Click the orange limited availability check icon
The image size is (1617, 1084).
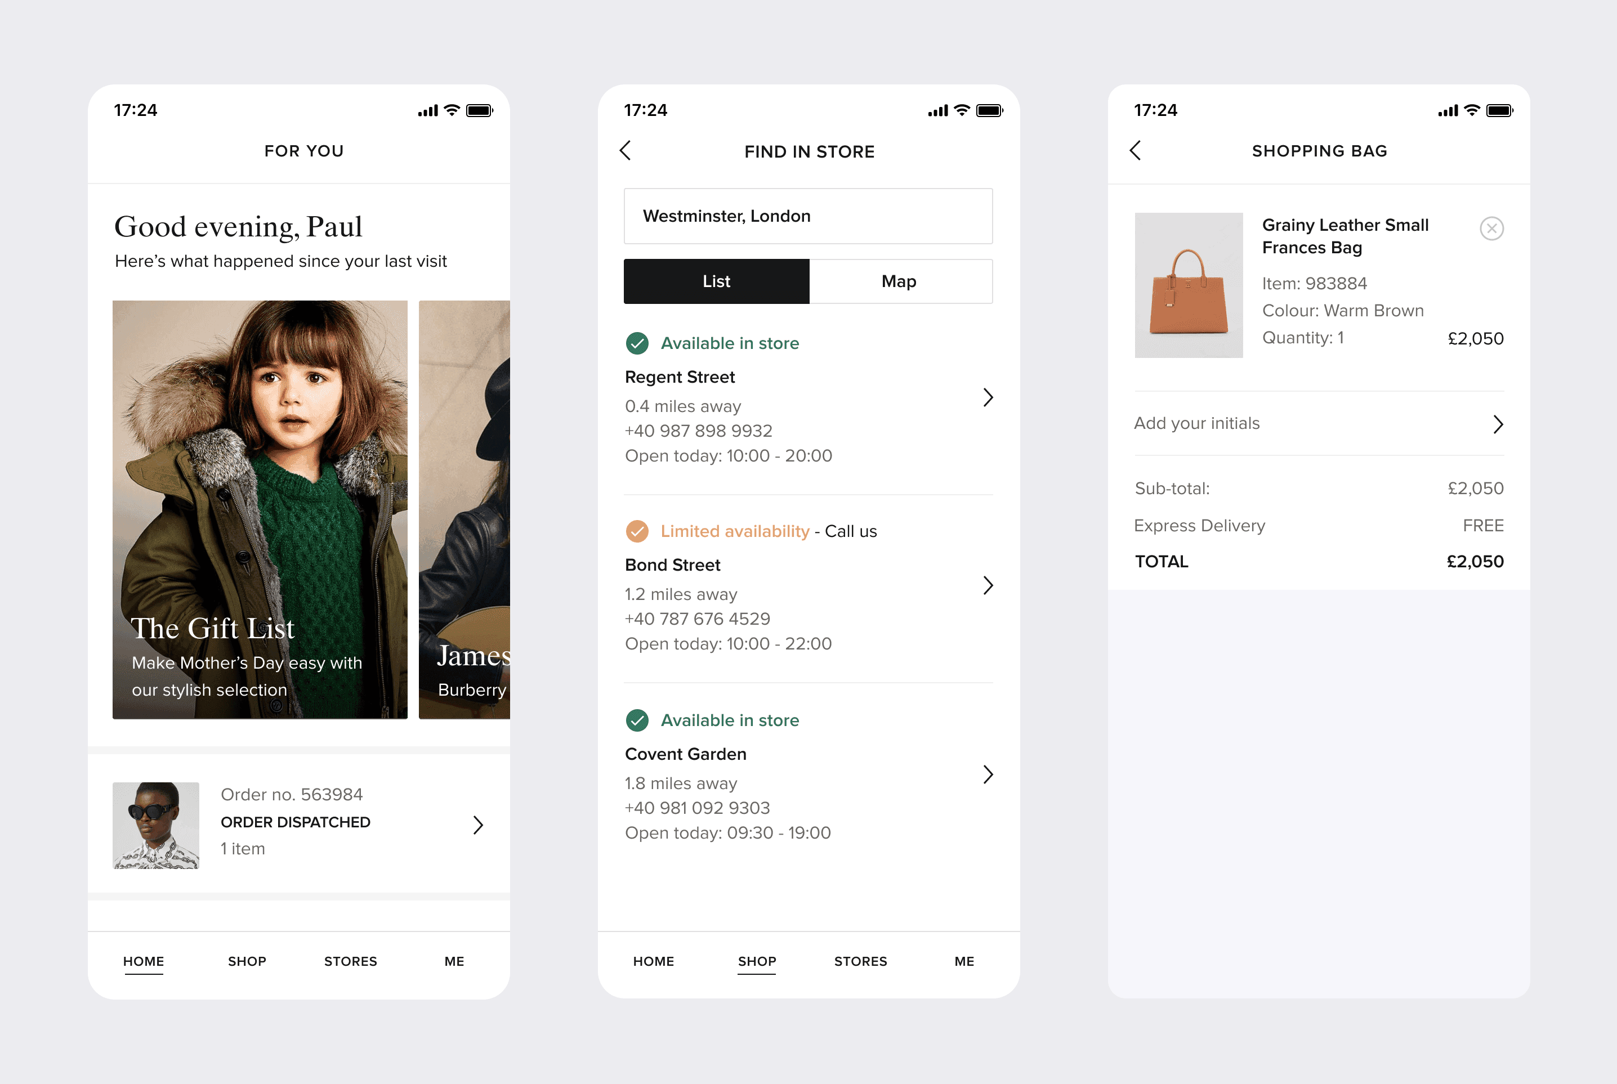pyautogui.click(x=637, y=531)
